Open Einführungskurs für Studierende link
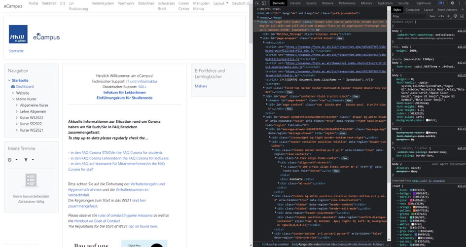The height and width of the screenshot is (247, 466). point(125,98)
